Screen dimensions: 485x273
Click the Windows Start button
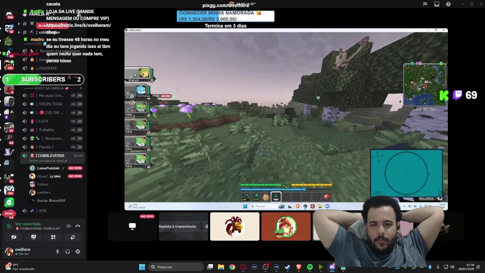tap(142, 267)
